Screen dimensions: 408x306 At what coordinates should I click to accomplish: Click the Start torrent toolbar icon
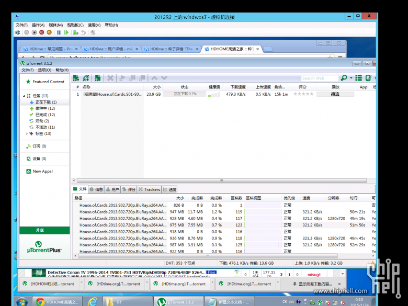[122, 78]
